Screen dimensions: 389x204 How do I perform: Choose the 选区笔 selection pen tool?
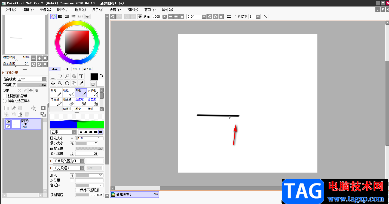tap(81, 102)
